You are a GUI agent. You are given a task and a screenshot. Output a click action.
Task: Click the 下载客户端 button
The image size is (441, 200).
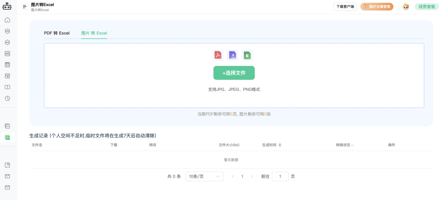(x=345, y=7)
